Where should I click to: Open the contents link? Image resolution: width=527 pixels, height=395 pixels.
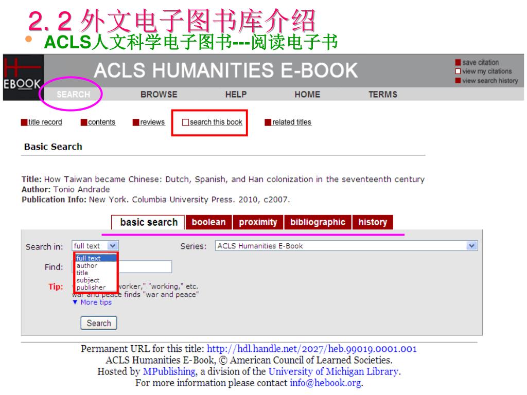[101, 122]
